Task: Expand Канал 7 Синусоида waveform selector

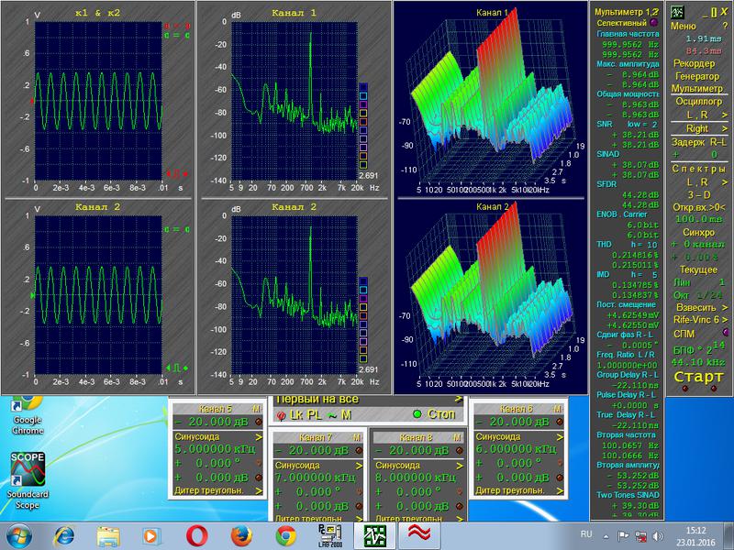Action: tap(359, 466)
